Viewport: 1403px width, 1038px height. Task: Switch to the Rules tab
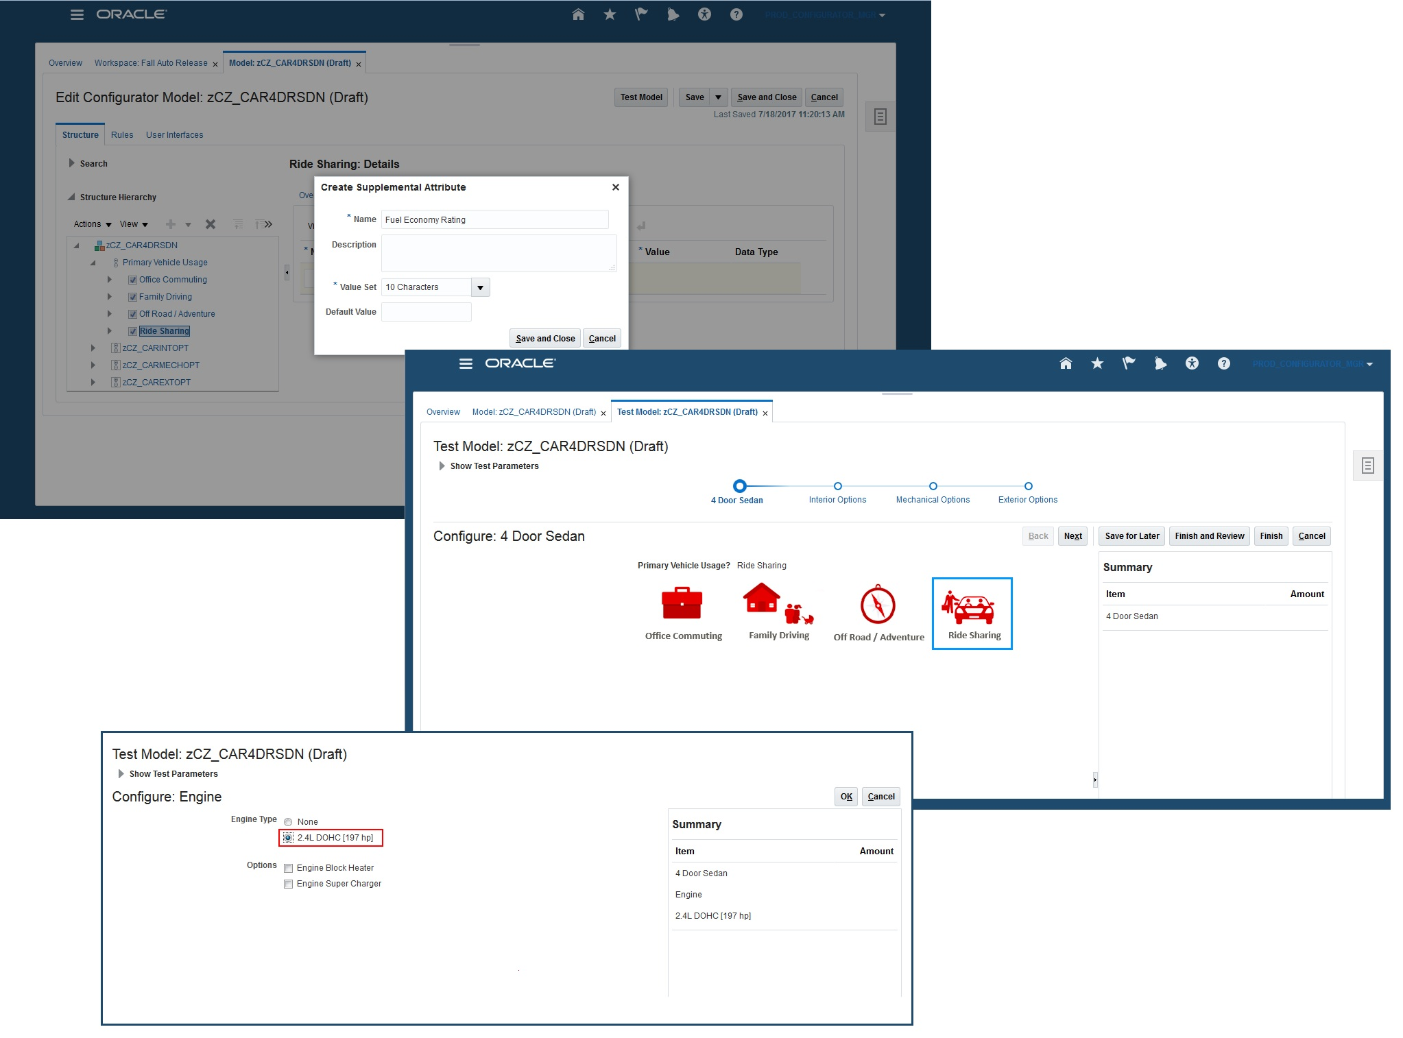coord(122,135)
